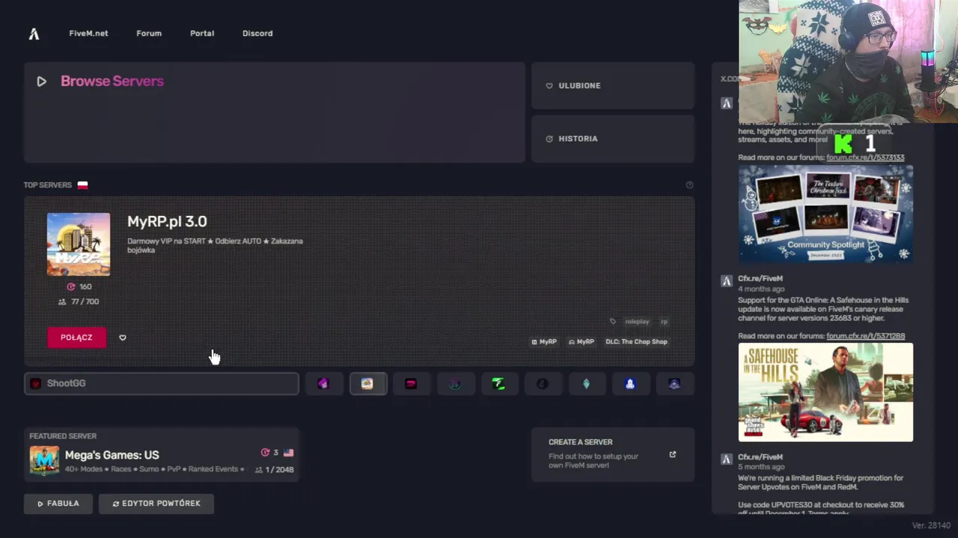Screen dimensions: 958x538
Task: Select the roleplay tag
Action: tap(637, 322)
